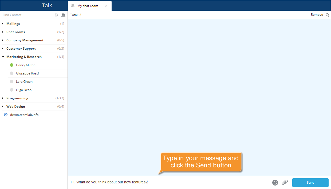Open the contact list settings gear
The image size is (331, 189).
coord(57,15)
